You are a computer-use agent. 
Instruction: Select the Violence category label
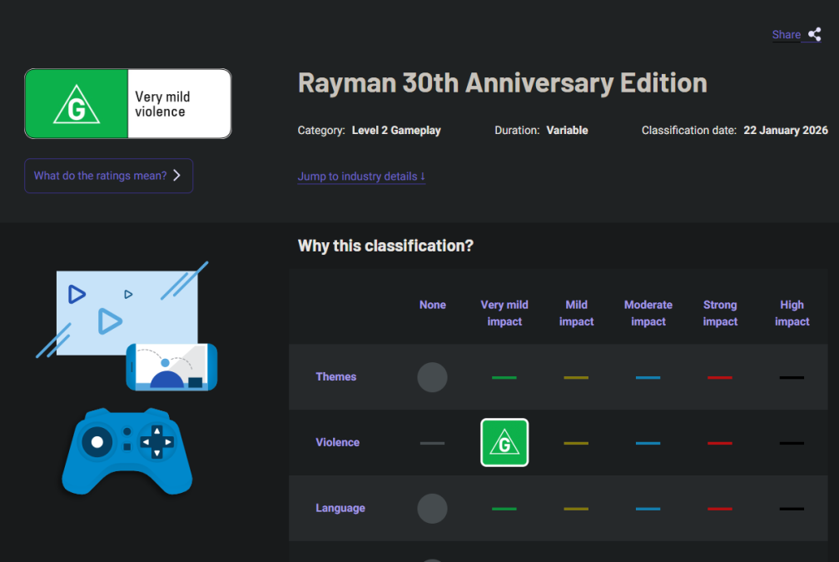click(337, 442)
